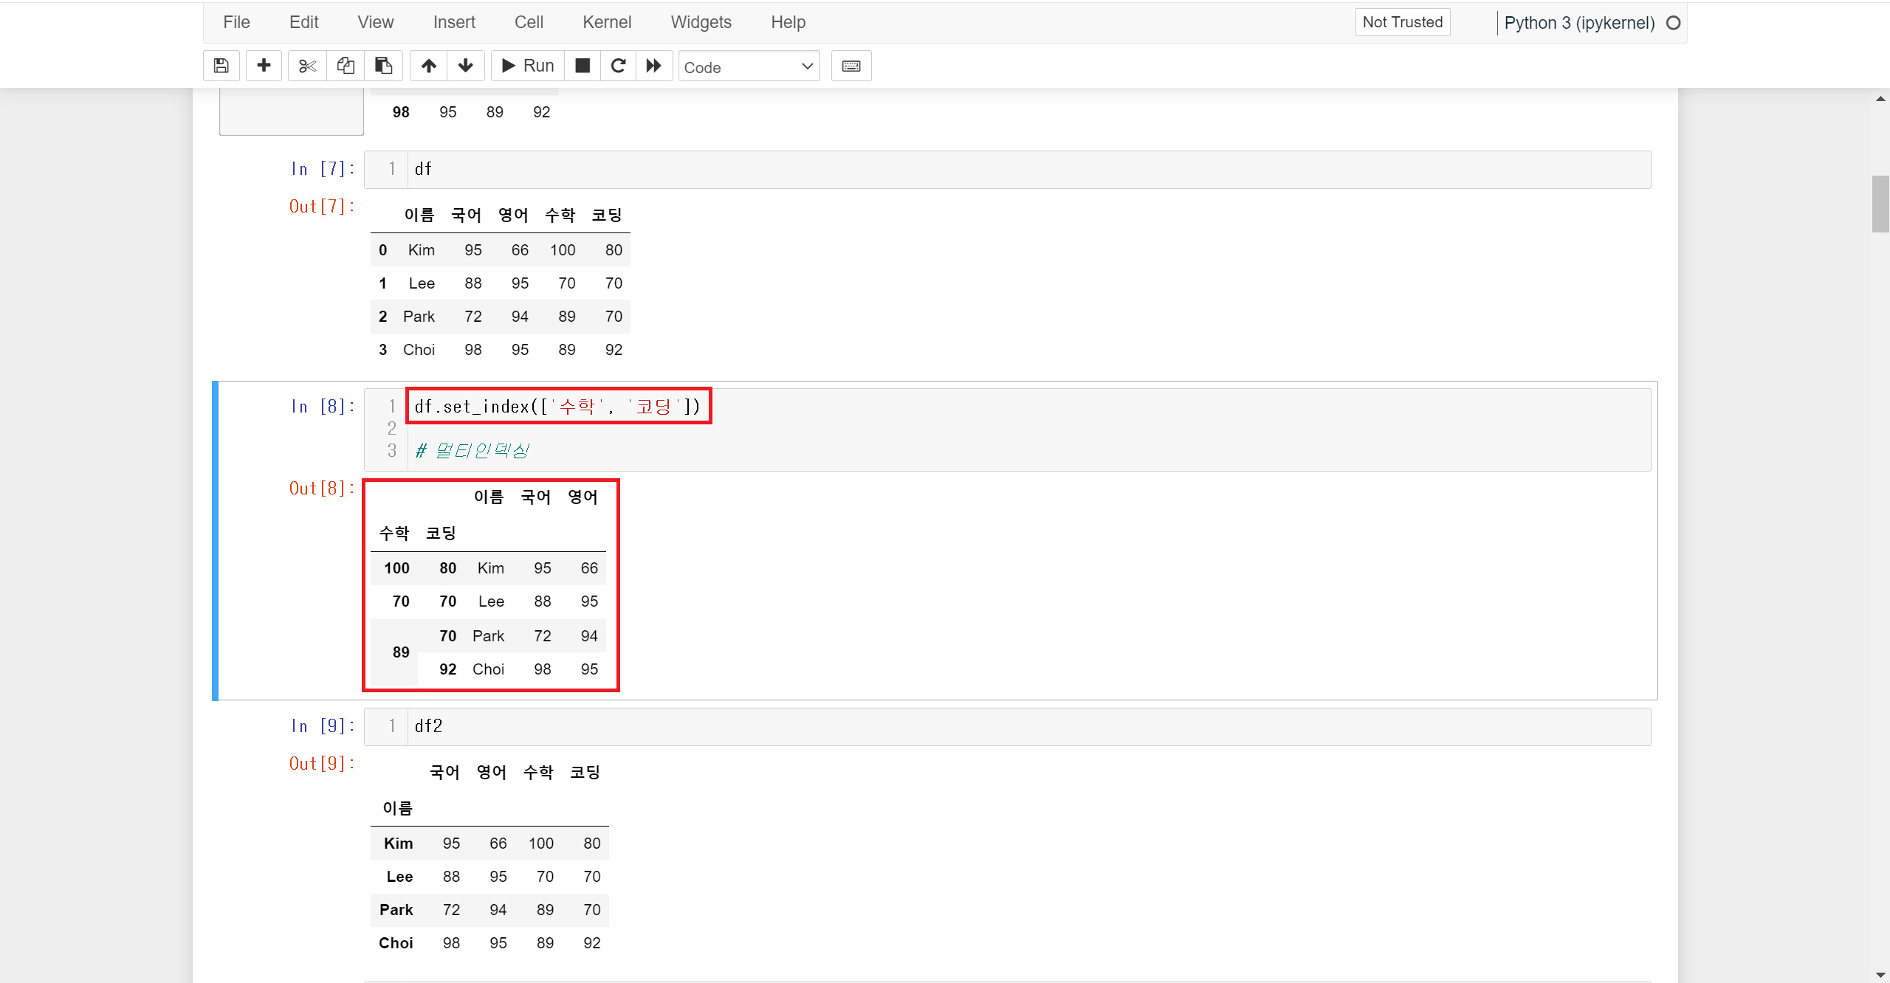Open the command palette keyboard icon
The image size is (1890, 983).
[850, 66]
